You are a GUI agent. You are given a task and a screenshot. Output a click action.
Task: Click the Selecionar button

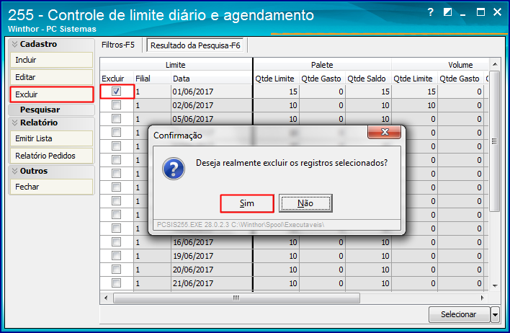click(x=459, y=314)
